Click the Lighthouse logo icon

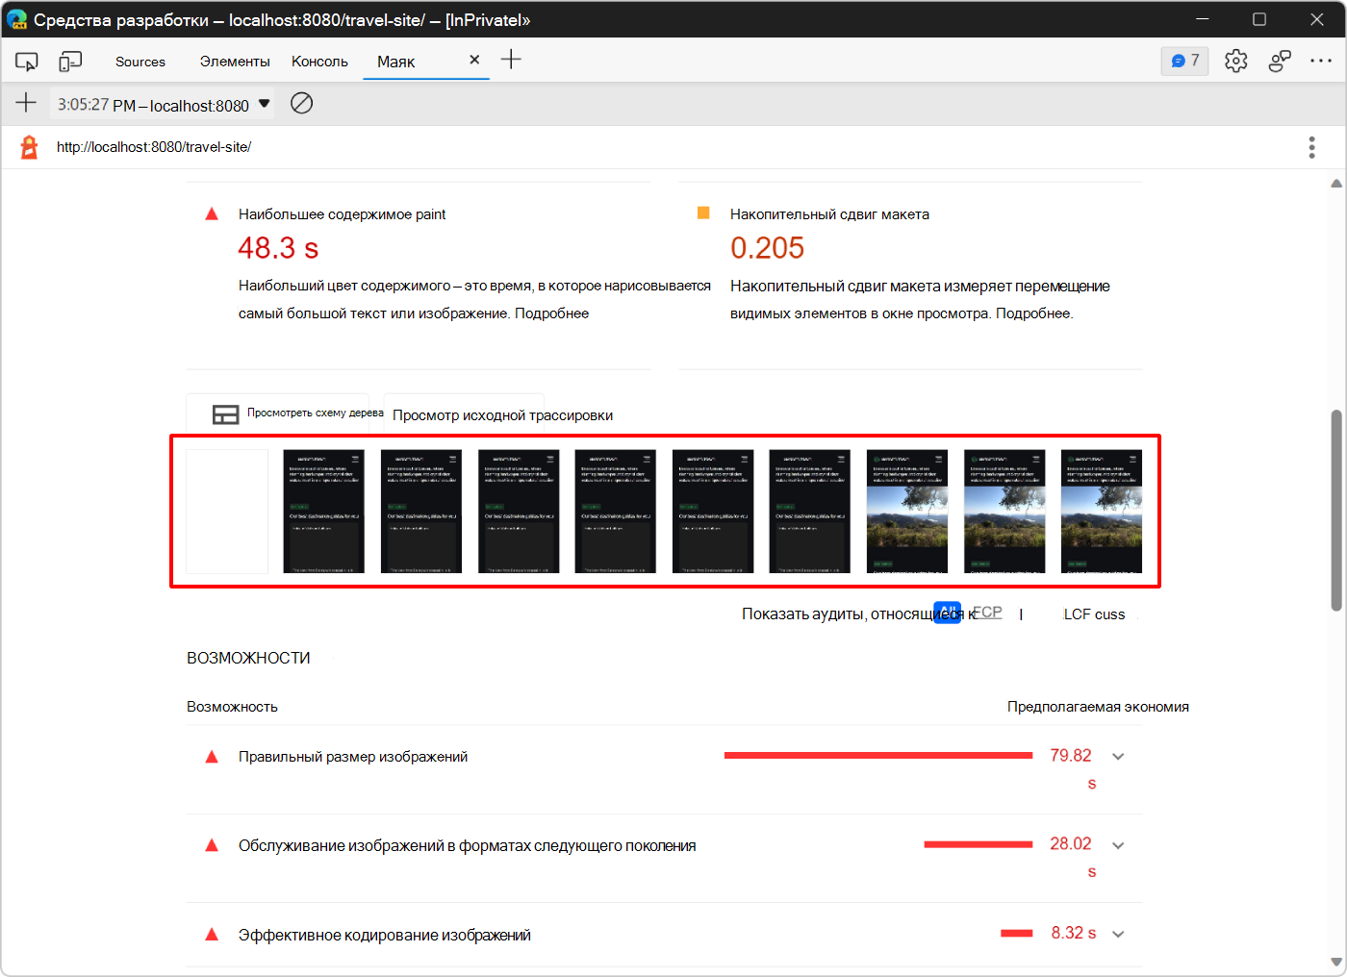point(30,147)
